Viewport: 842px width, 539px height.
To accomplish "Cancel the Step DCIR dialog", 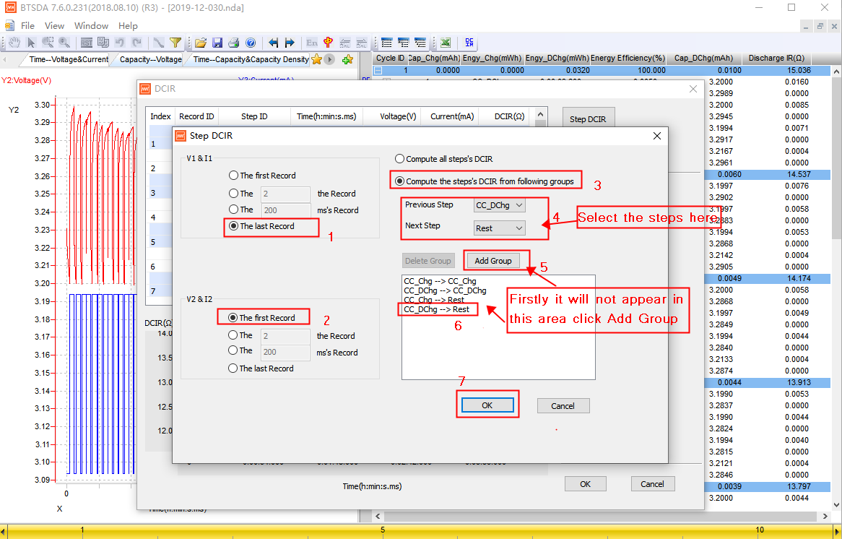I will tap(563, 406).
